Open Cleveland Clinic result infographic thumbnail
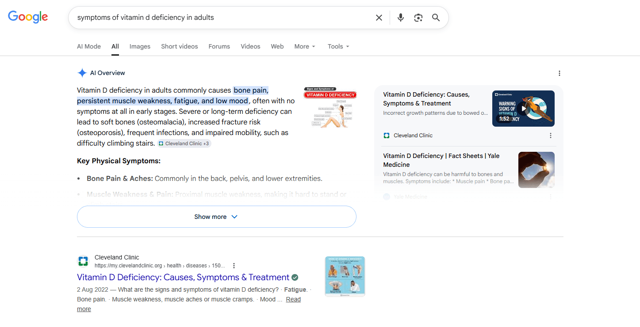Viewport: 640px width, 327px height. point(345,277)
